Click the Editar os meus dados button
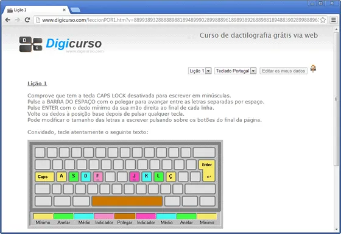 click(283, 71)
